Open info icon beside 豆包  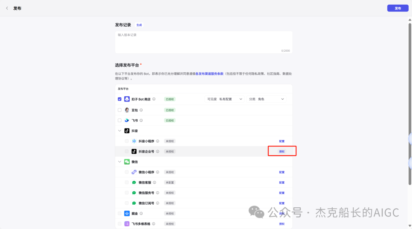click(141, 110)
